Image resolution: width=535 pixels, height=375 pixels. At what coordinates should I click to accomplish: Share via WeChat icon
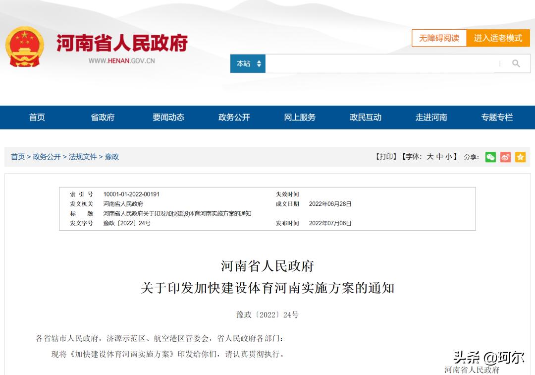pyautogui.click(x=490, y=157)
